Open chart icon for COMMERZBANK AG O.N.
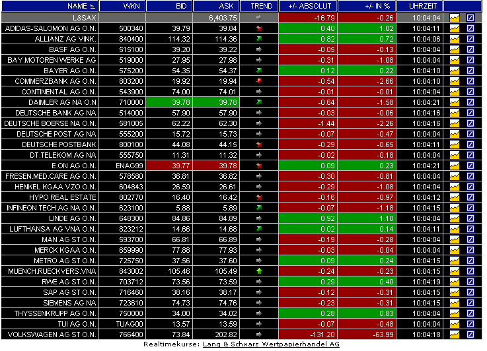487x351 pixels. (455, 81)
